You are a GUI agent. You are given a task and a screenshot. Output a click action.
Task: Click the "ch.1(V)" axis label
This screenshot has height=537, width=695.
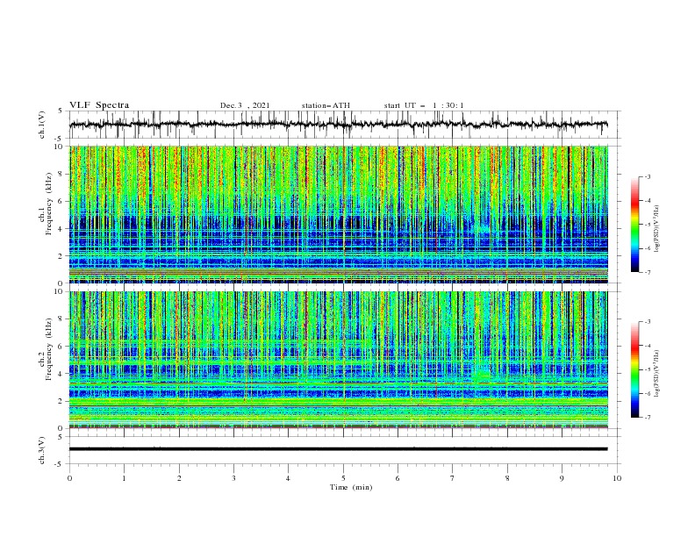[x=42, y=125]
